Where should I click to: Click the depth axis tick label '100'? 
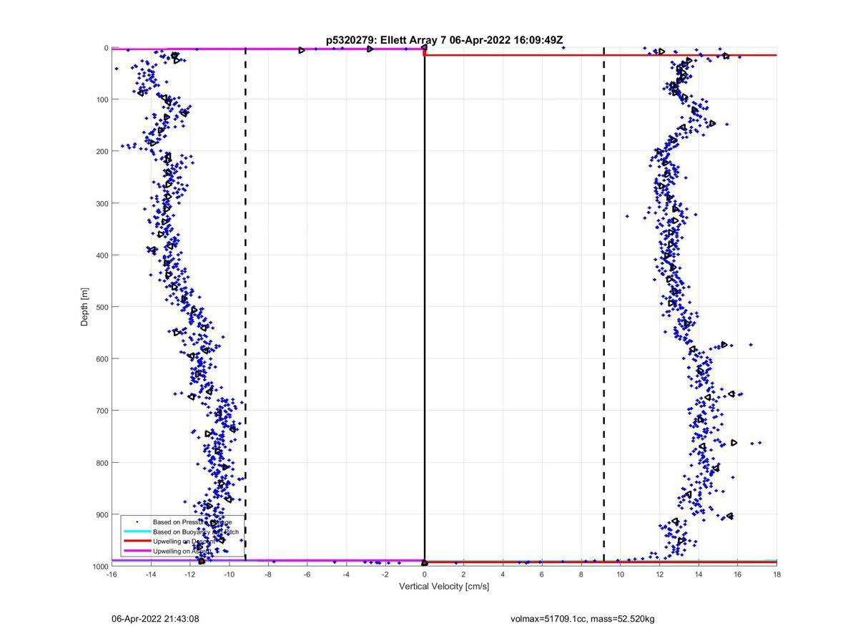point(102,99)
